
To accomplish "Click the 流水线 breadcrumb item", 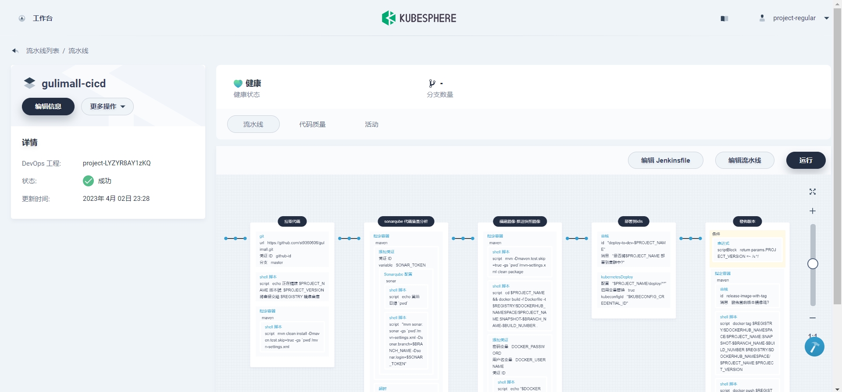I will (x=78, y=51).
